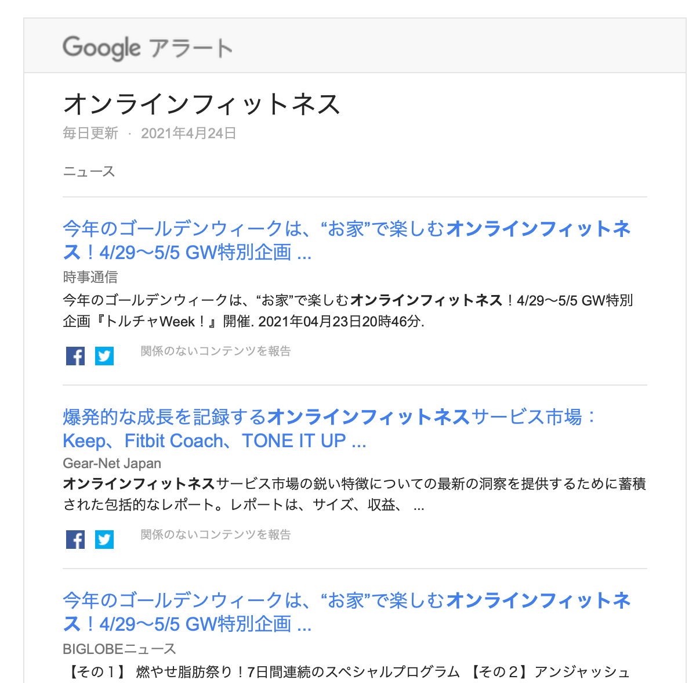
Task: Click the 毎日更新 frequency label
Action: (x=90, y=134)
